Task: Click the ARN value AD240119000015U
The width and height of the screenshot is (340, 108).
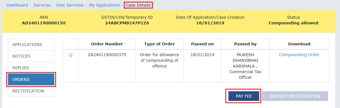Action: click(44, 23)
